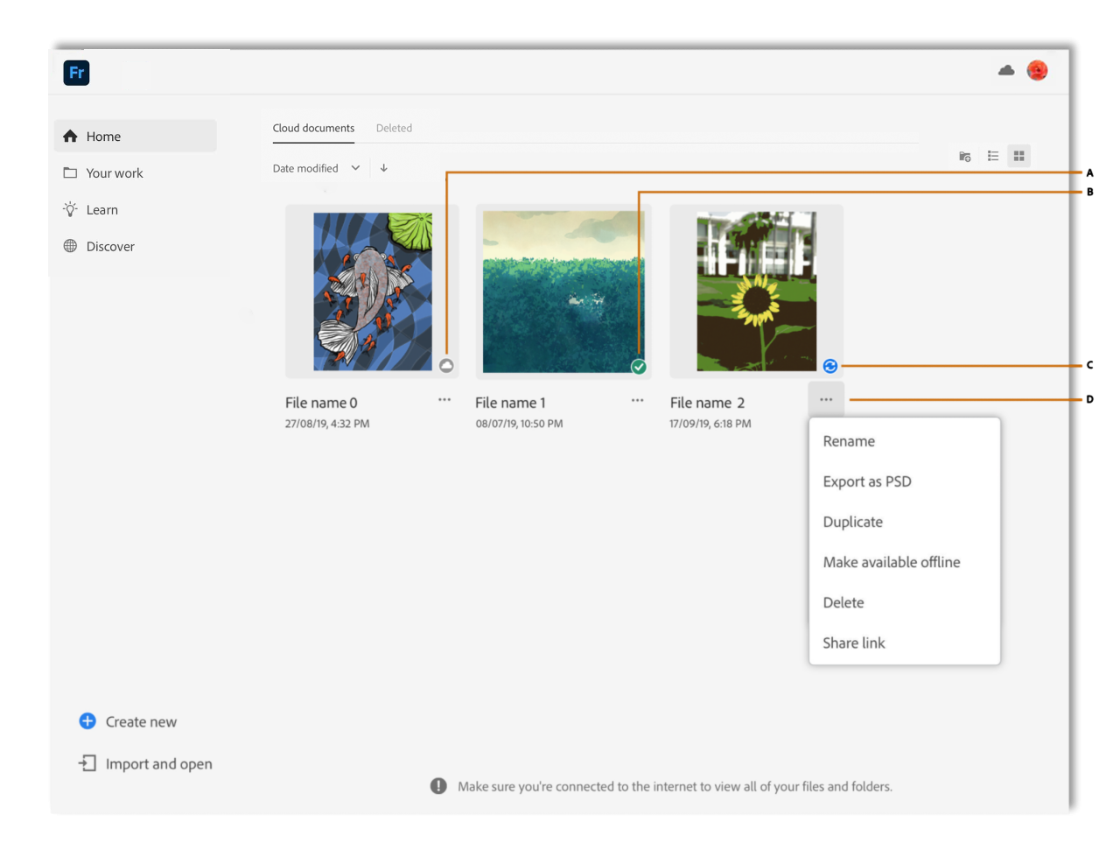Click the File name 1 title
Screen dimensions: 1120x864
[x=510, y=403]
